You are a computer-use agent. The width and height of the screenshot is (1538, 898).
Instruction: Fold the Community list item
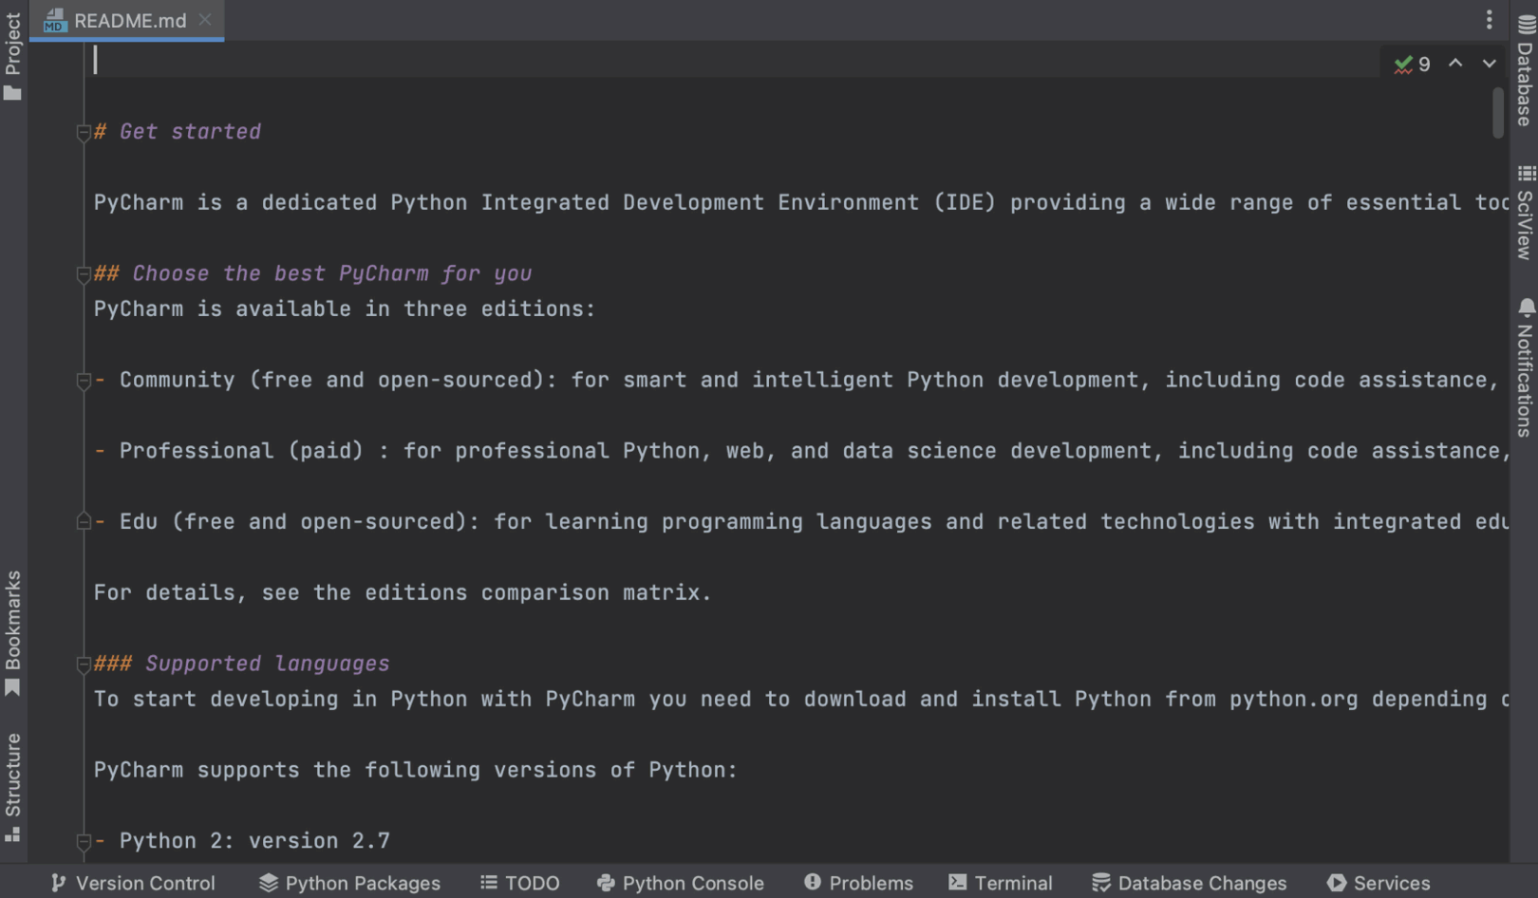click(84, 381)
